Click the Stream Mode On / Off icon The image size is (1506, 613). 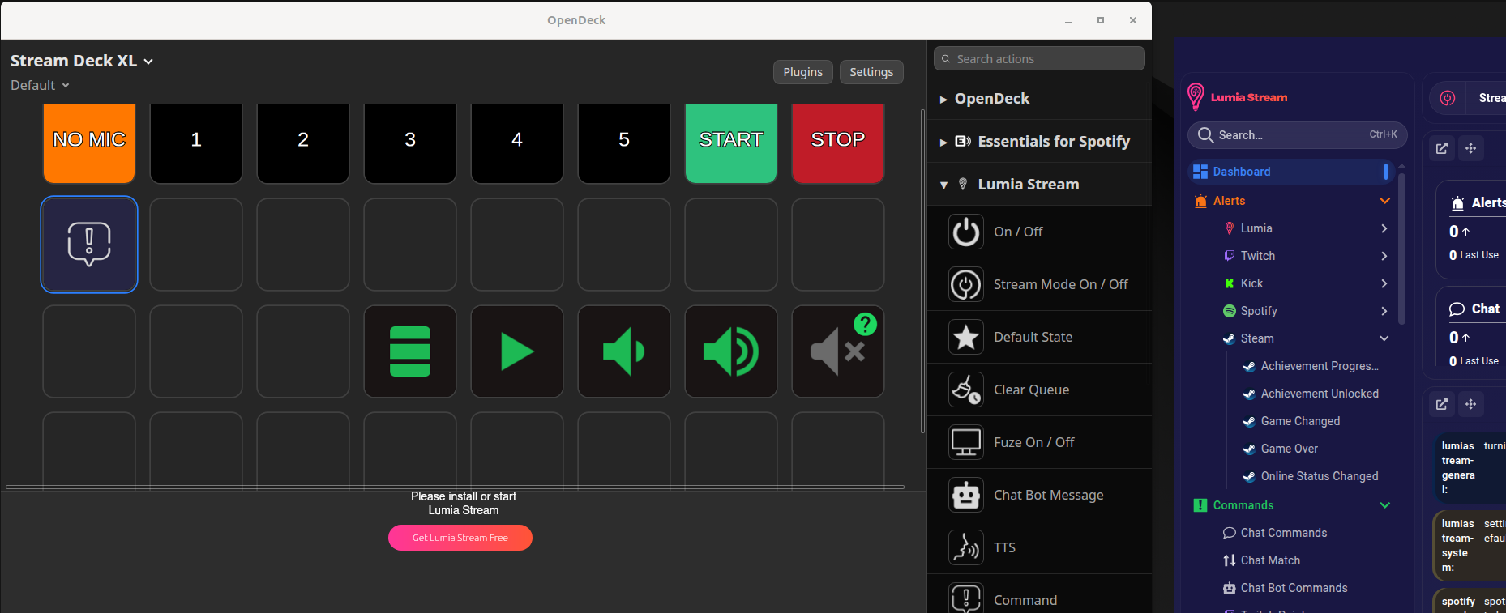pos(966,284)
